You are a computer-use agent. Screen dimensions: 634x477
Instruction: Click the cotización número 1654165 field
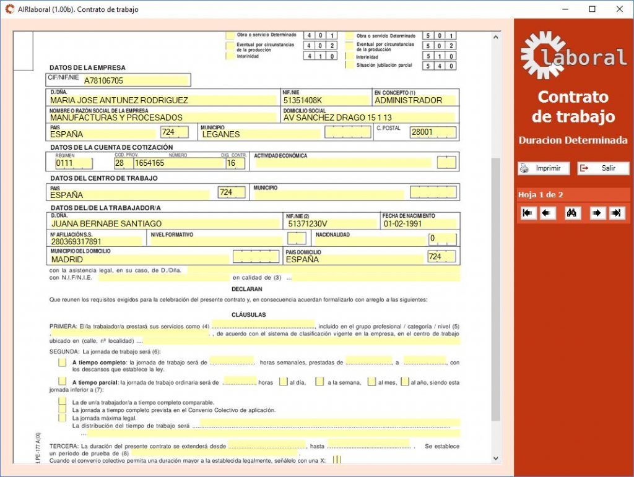point(179,163)
